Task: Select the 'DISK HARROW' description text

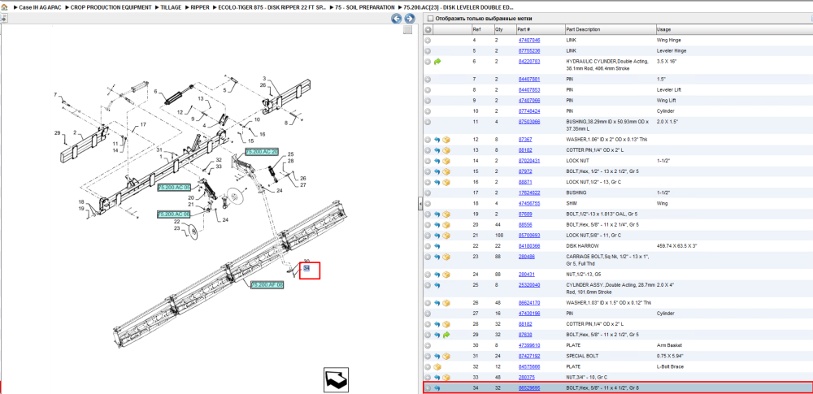Action: click(581, 246)
